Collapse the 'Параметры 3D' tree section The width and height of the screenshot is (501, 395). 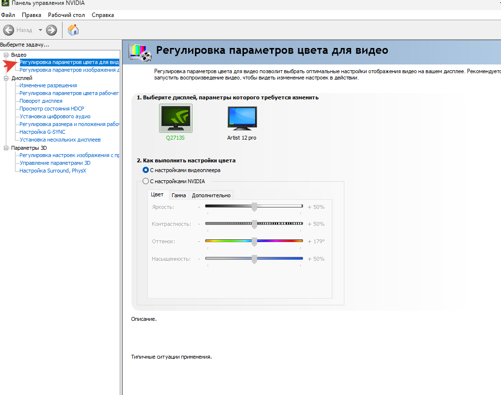[6, 148]
